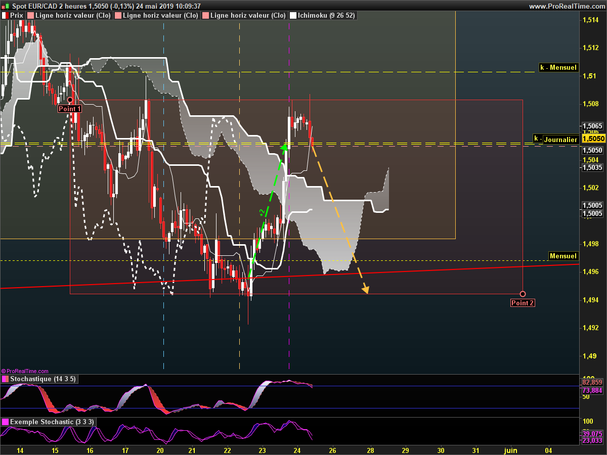Image resolution: width=607 pixels, height=455 pixels.
Task: Click the circle marker above Point 2
Action: (x=523, y=294)
